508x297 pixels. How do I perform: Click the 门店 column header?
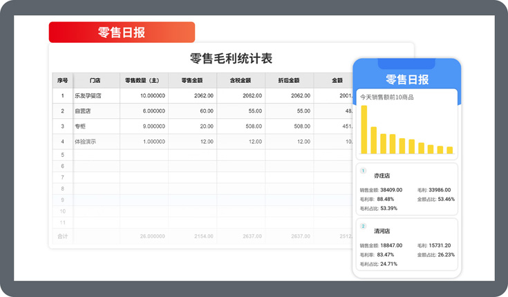(95, 80)
